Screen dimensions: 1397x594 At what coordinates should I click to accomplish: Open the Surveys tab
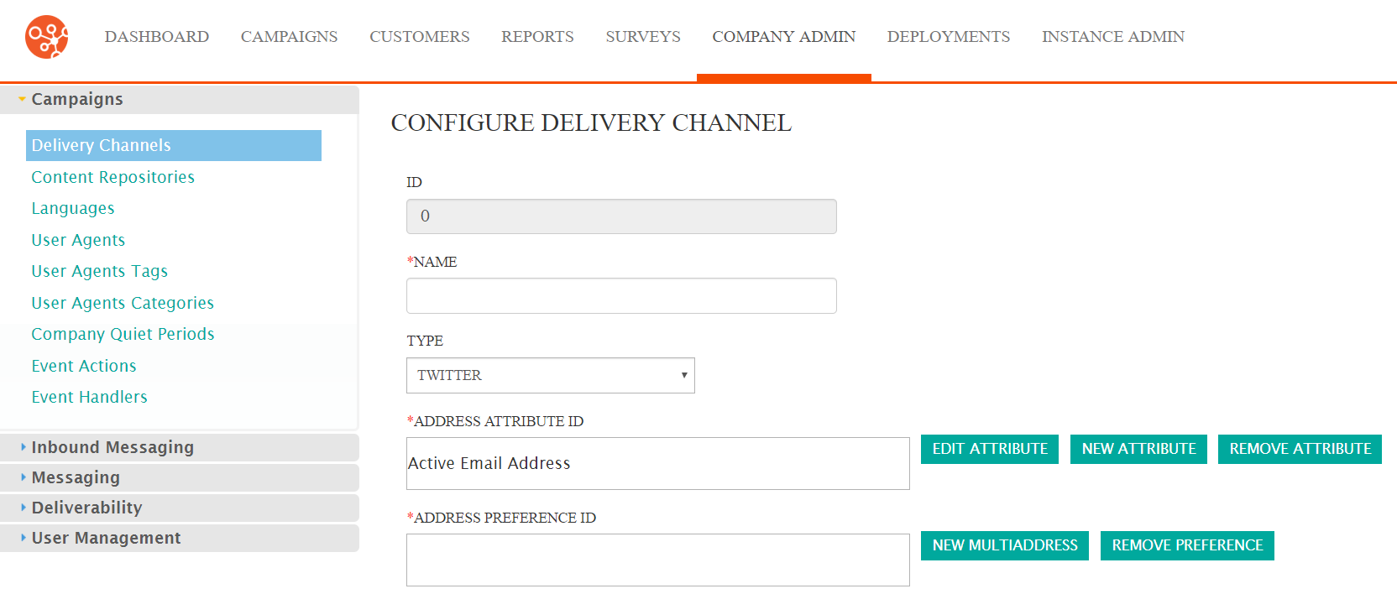643,37
